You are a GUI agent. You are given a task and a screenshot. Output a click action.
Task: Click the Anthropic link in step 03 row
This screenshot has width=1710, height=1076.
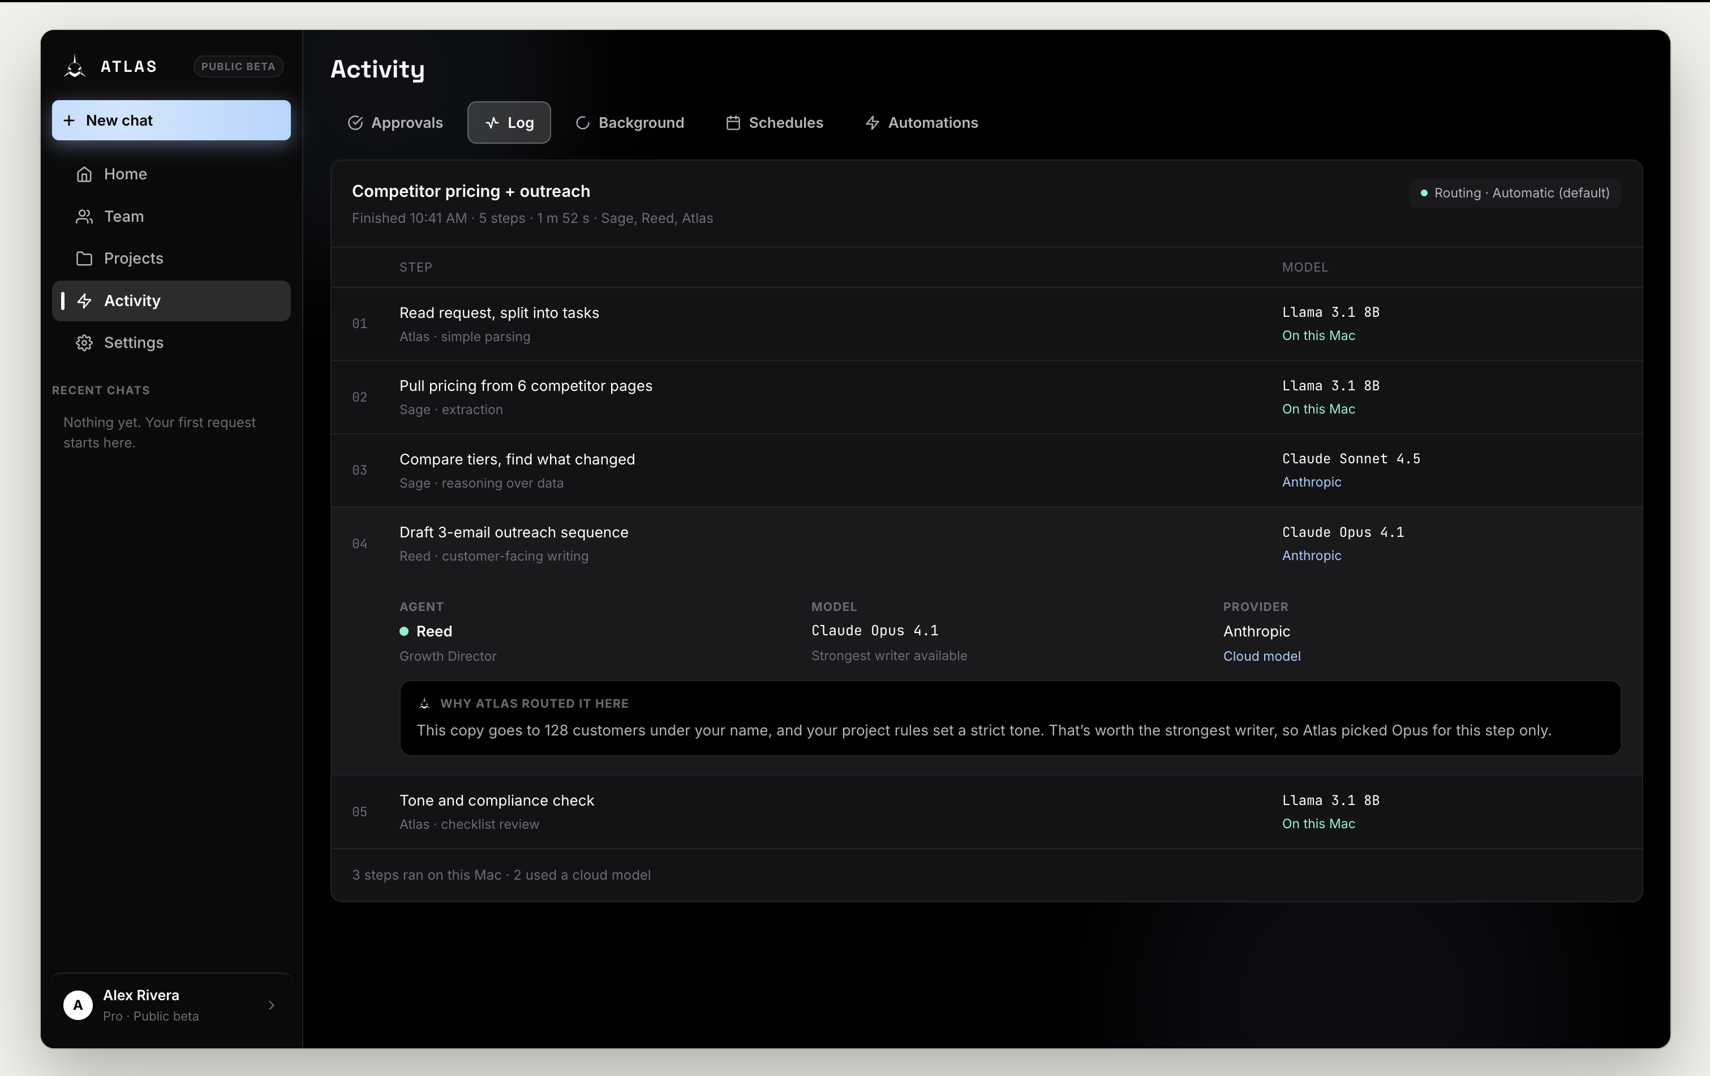1311,482
